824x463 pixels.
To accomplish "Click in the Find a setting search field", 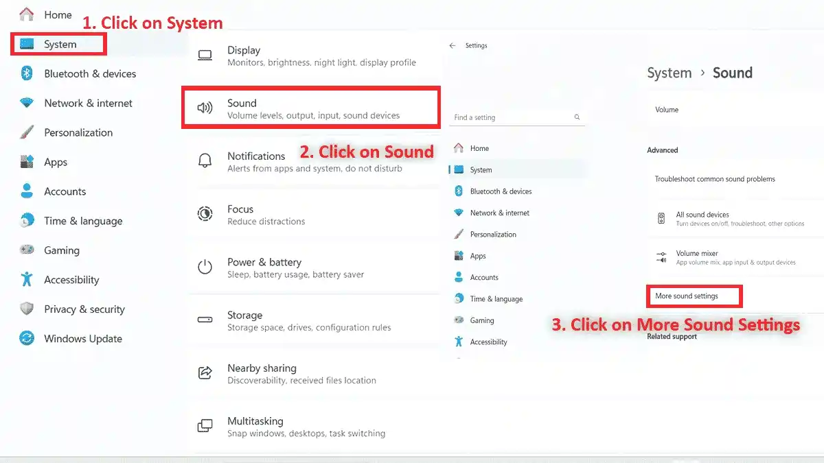I will pos(517,117).
